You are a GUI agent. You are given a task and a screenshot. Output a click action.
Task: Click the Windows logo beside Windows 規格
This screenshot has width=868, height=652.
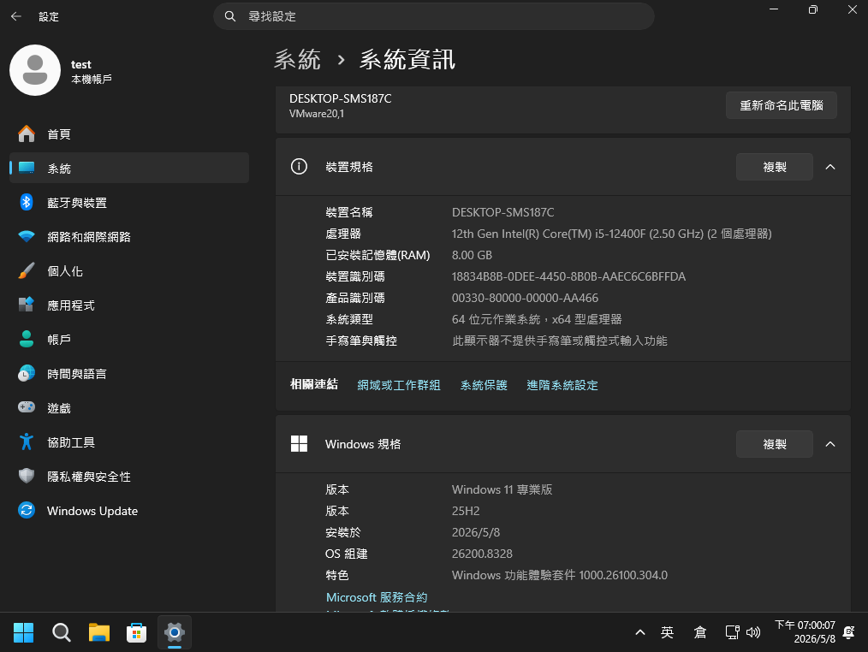[299, 444]
